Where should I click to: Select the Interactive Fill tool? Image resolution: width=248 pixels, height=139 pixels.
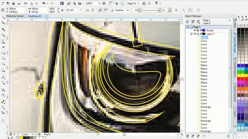coord(3,108)
